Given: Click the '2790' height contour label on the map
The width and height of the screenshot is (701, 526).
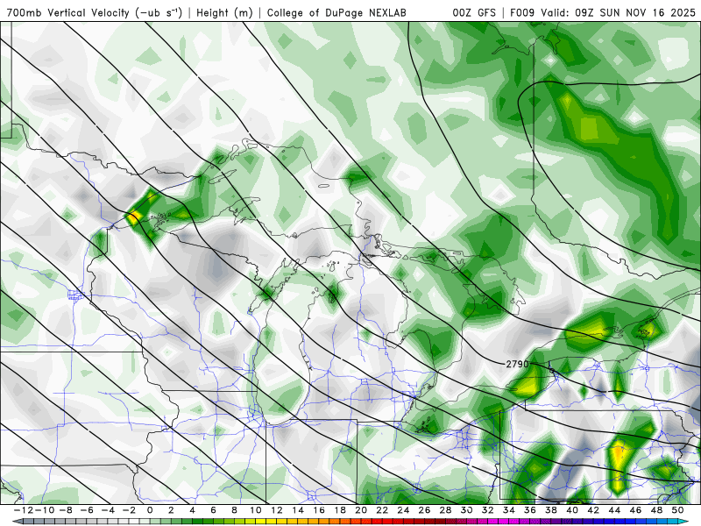Looking at the screenshot, I should click(x=517, y=364).
